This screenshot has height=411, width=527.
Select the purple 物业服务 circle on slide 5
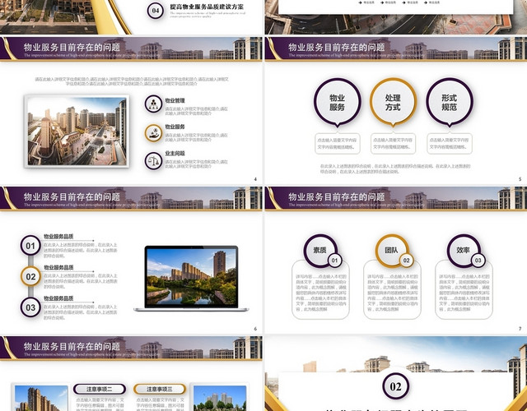337,102
